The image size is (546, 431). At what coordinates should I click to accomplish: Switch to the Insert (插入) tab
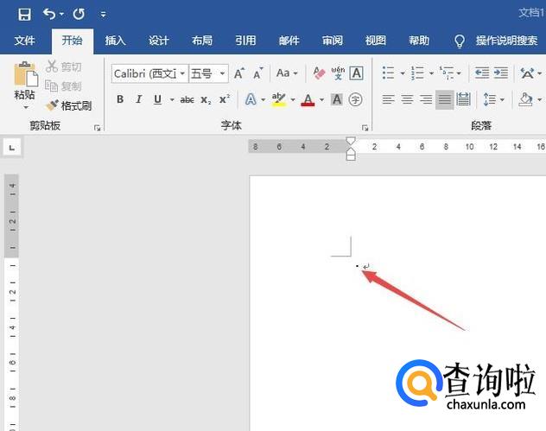click(x=115, y=41)
